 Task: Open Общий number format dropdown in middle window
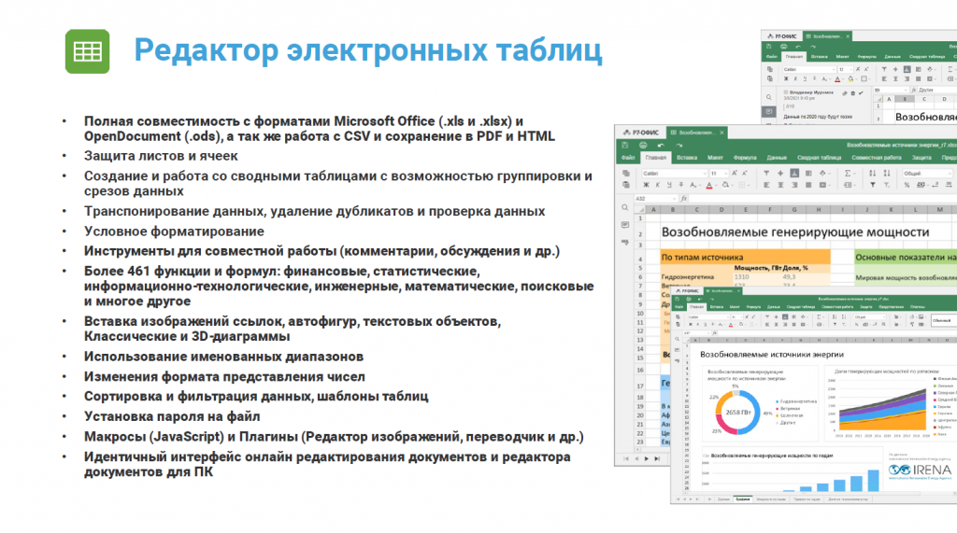coord(950,174)
